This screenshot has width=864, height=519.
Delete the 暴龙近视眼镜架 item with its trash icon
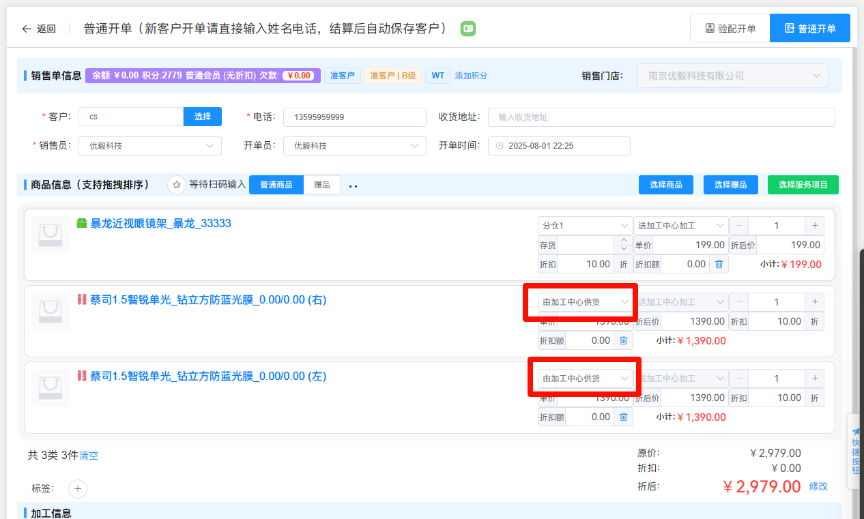719,264
